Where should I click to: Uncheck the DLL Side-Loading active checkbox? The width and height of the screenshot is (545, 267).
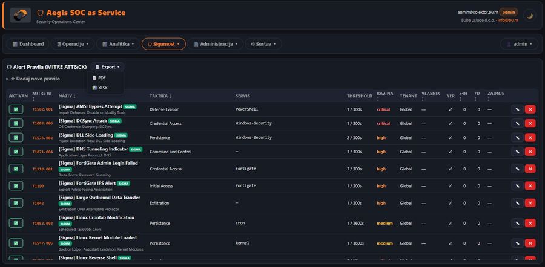tap(17, 138)
